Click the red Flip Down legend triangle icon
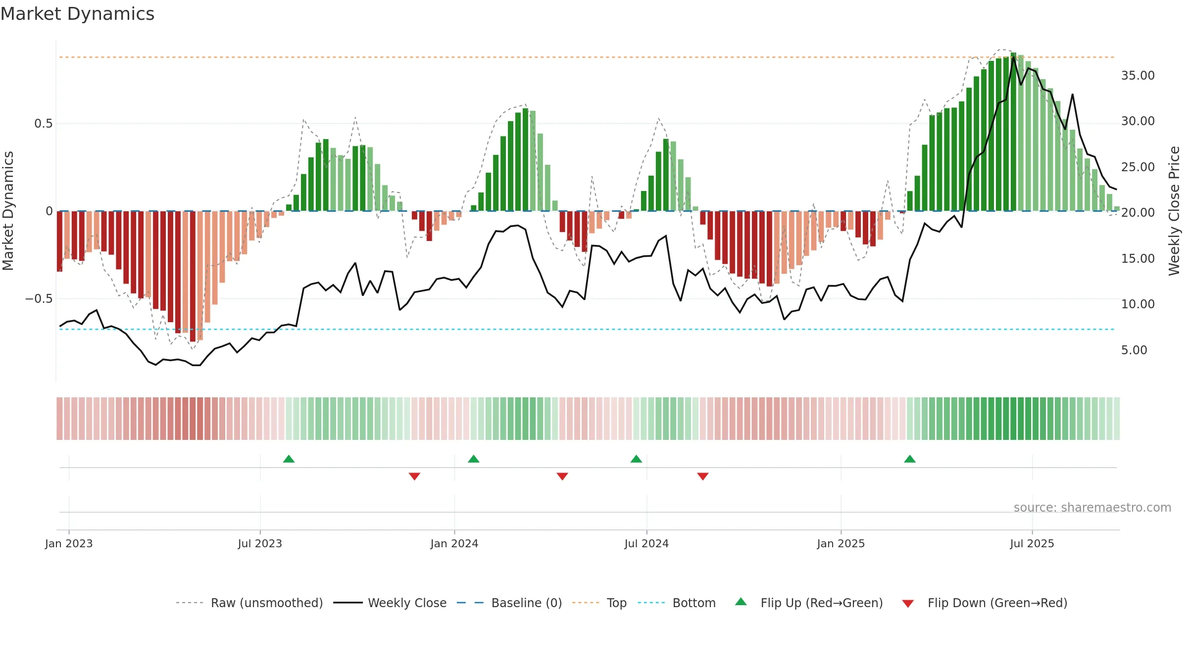This screenshot has height=668, width=1188. tap(908, 604)
